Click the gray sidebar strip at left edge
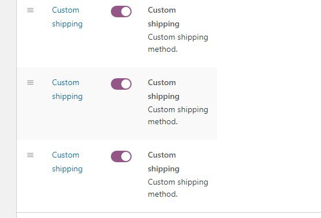The height and width of the screenshot is (218, 321). coord(8,109)
